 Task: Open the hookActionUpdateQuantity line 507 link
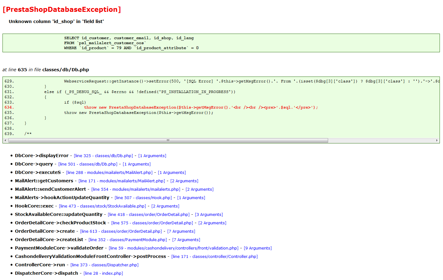[x=143, y=198]
